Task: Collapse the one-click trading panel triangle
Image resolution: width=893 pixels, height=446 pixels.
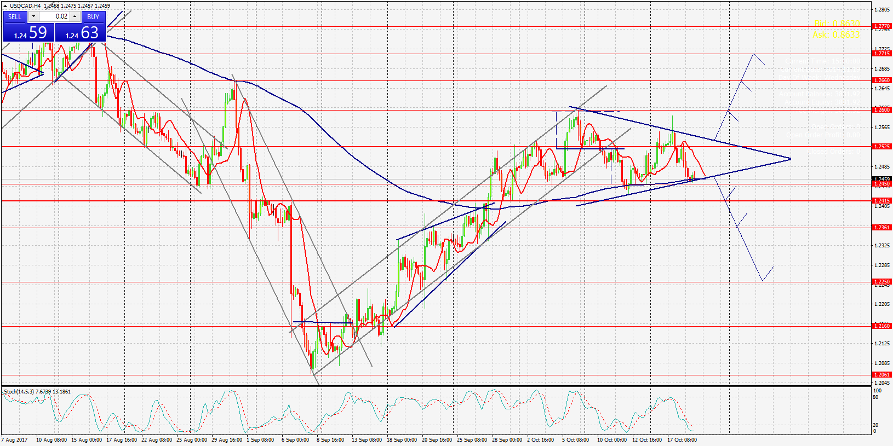Action: coord(5,5)
